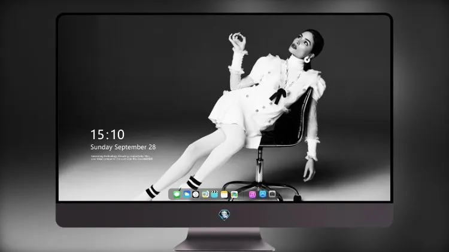Viewport: 449px width, 252px height.
Task: Launch the teal clapperboard video app
Action: pyautogui.click(x=214, y=194)
